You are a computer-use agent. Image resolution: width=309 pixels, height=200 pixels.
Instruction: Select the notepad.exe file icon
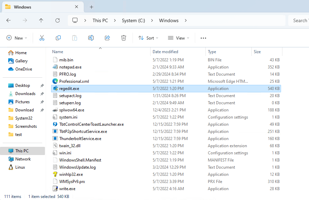click(55, 67)
